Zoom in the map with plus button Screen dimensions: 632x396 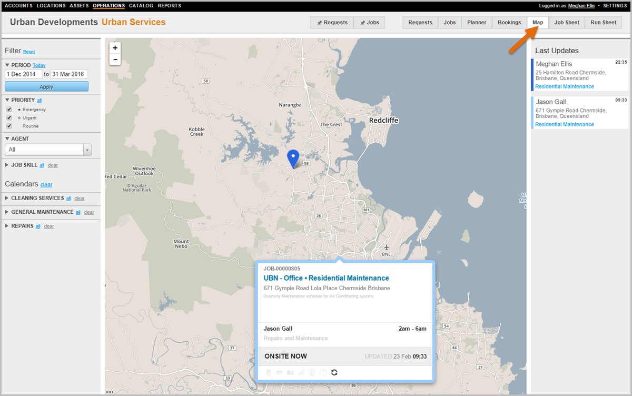[x=115, y=48]
